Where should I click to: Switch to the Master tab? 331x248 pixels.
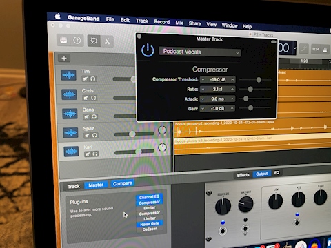click(96, 185)
